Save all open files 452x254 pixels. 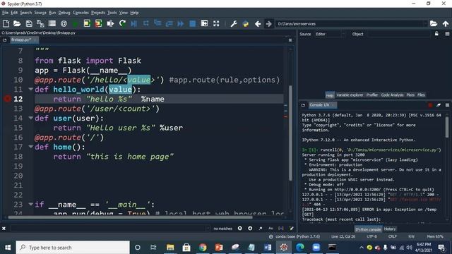pos(40,23)
